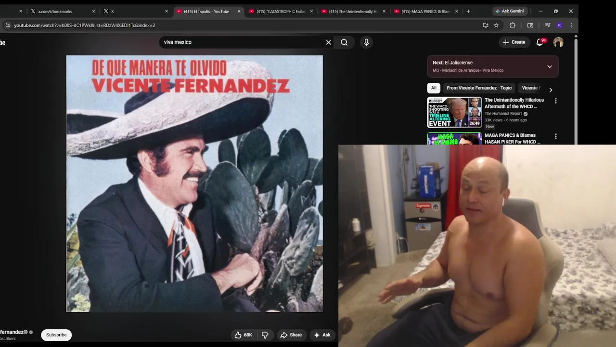This screenshot has width=616, height=347.
Task: Click the Ask button below the video
Action: pyautogui.click(x=322, y=335)
